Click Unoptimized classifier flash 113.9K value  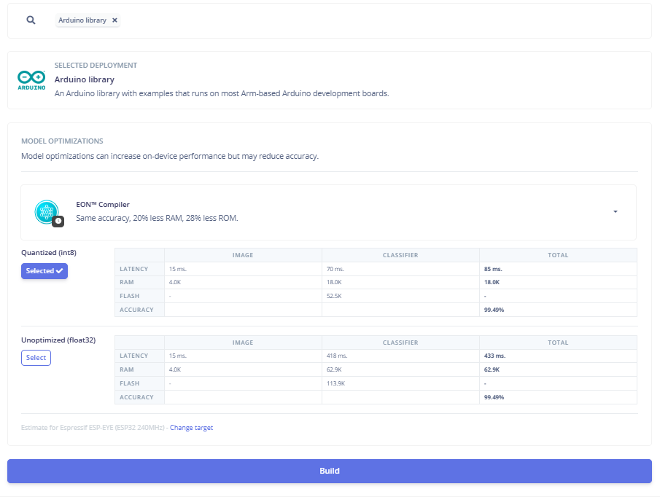338,383
